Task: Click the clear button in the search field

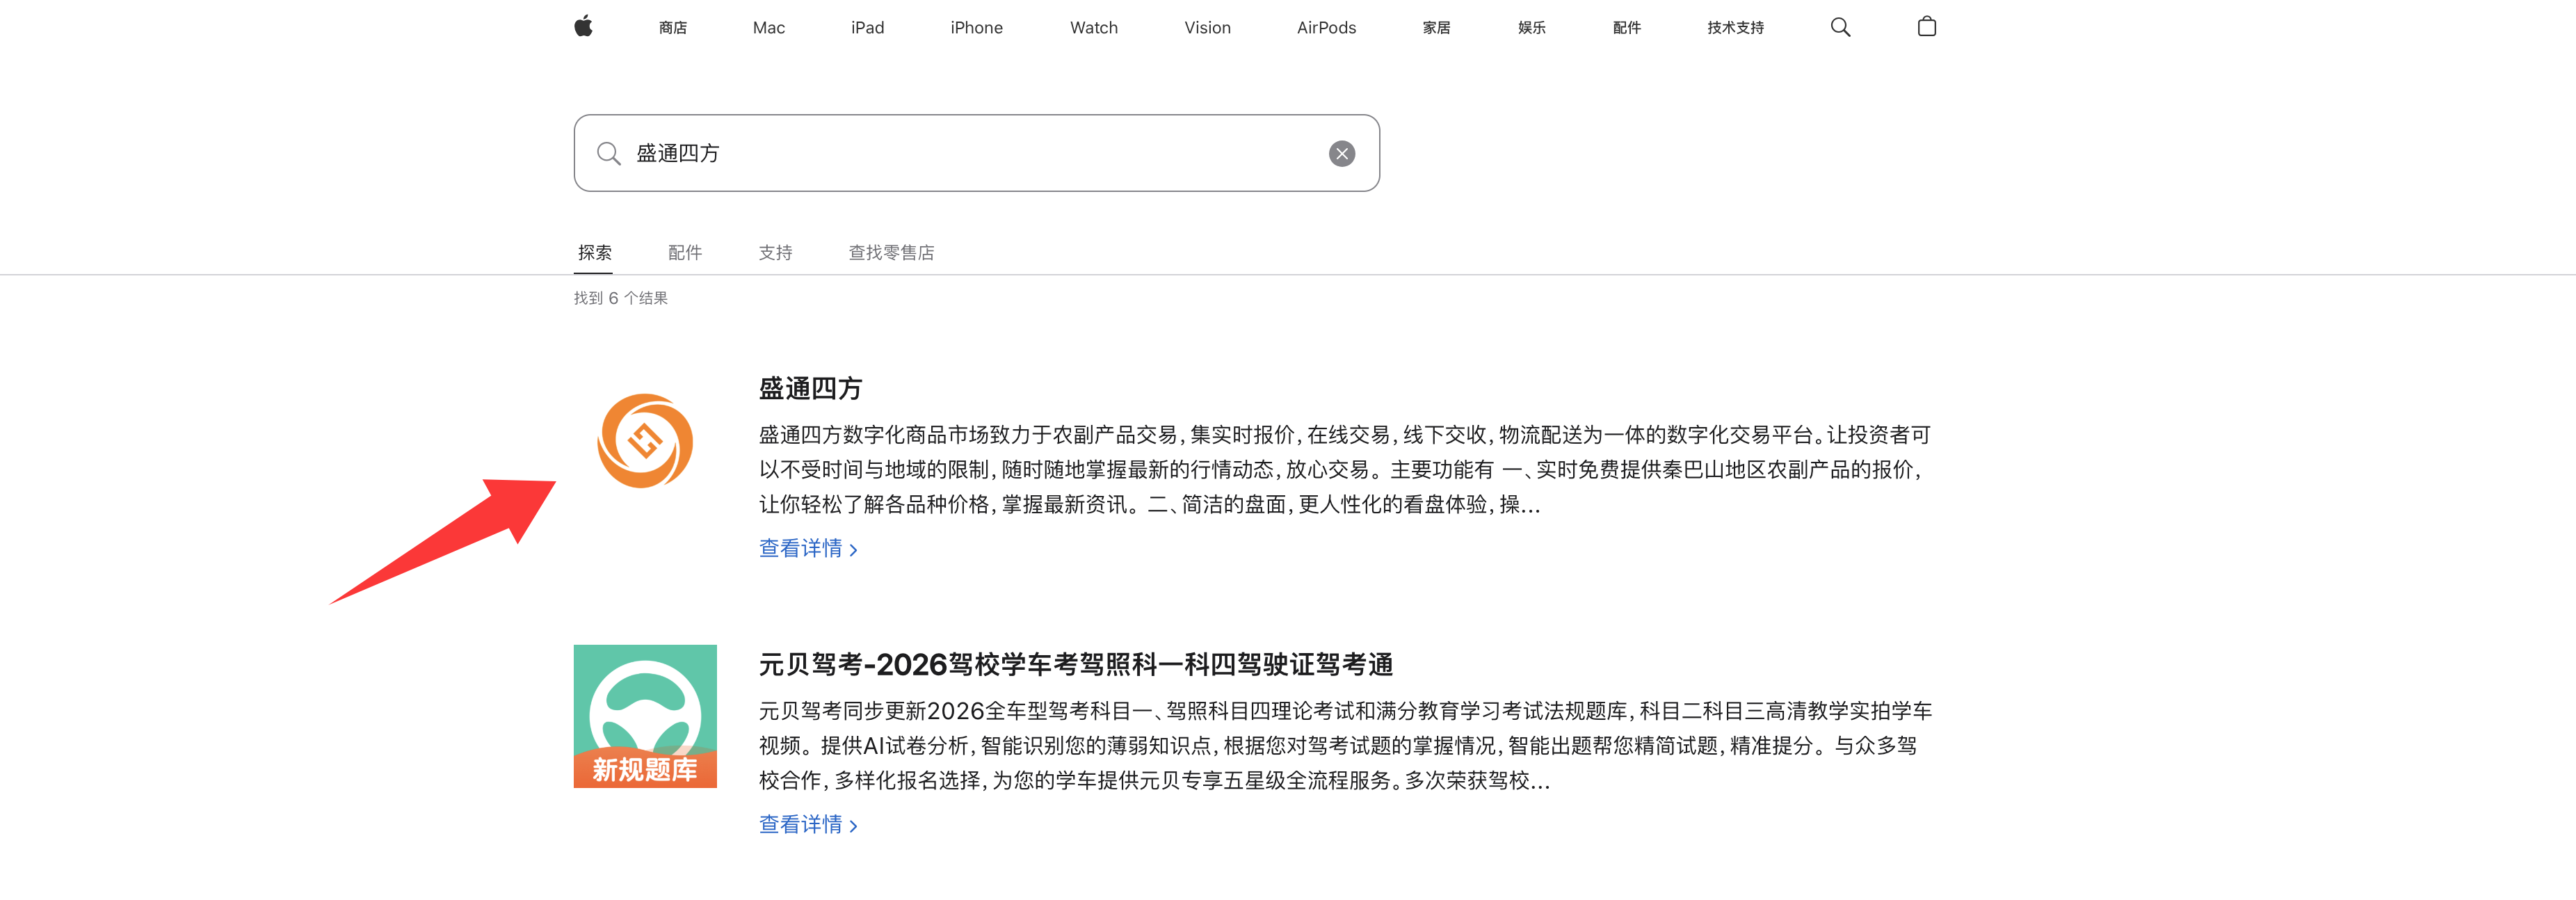Action: (1341, 153)
